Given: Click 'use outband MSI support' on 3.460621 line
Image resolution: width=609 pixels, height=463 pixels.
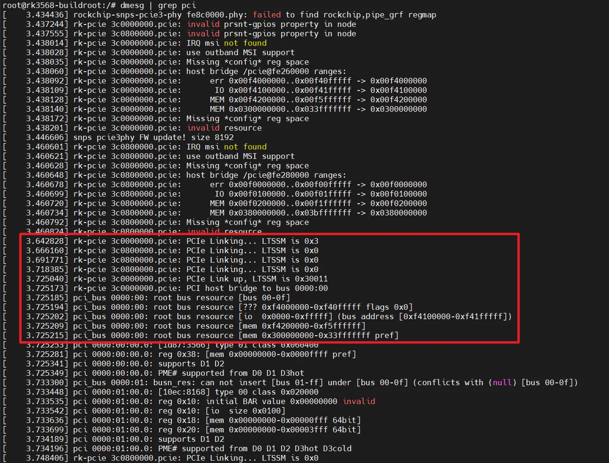Looking at the screenshot, I should click(241, 156).
